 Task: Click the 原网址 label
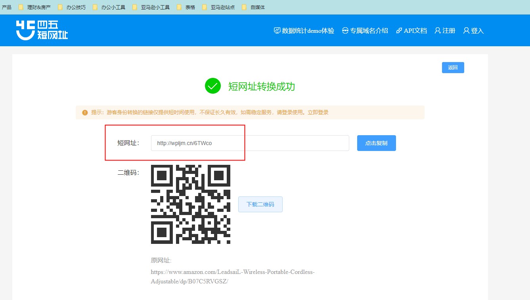click(161, 260)
